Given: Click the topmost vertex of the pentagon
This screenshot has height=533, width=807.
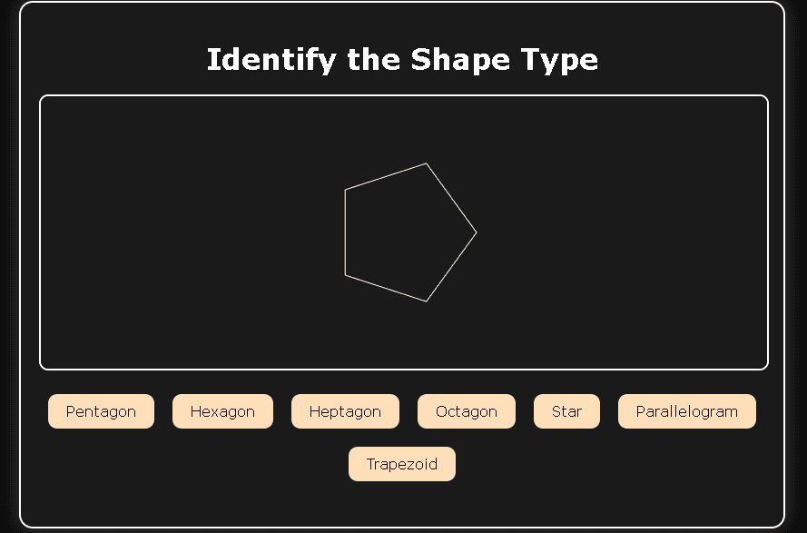Looking at the screenshot, I should coord(427,163).
